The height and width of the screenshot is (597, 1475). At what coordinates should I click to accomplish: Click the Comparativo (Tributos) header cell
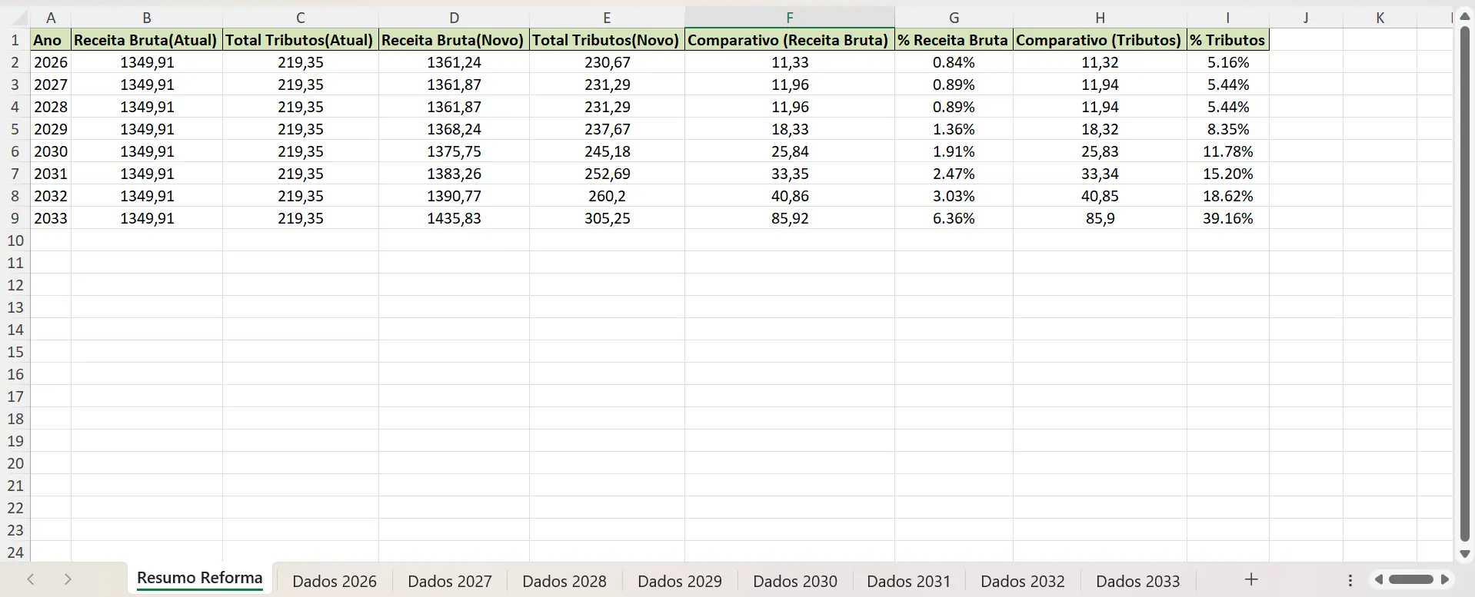click(x=1099, y=40)
